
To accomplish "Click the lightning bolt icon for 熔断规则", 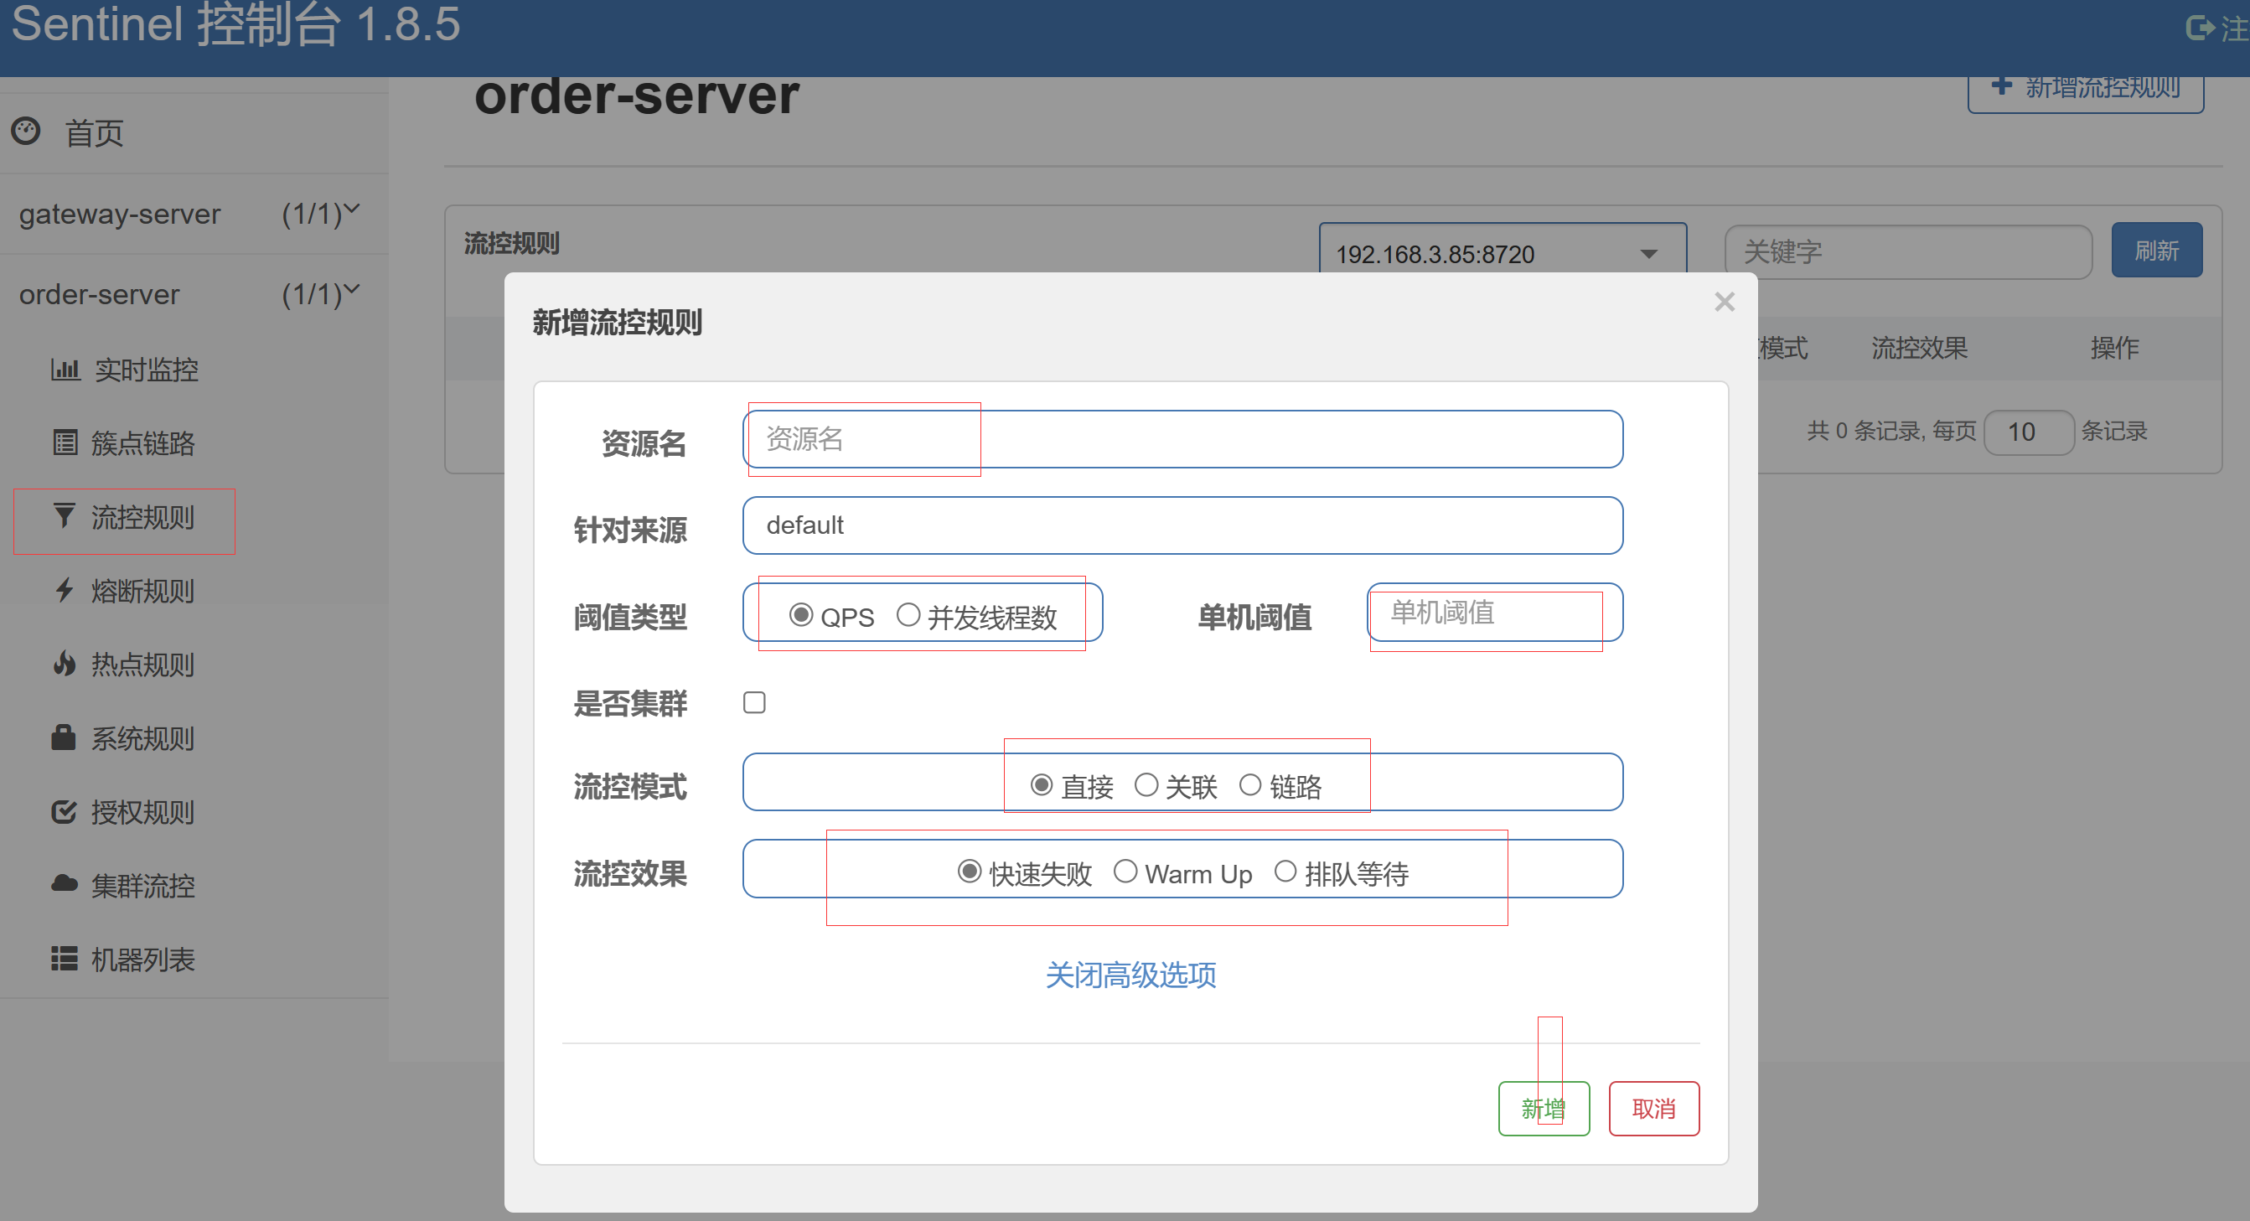I will (64, 591).
